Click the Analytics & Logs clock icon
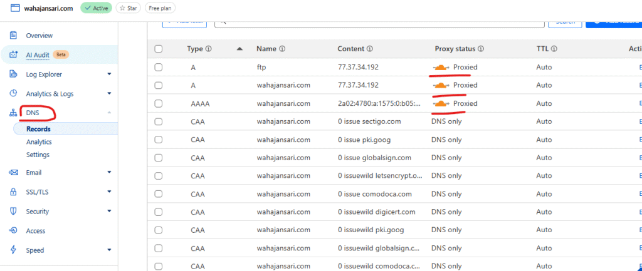 13,93
